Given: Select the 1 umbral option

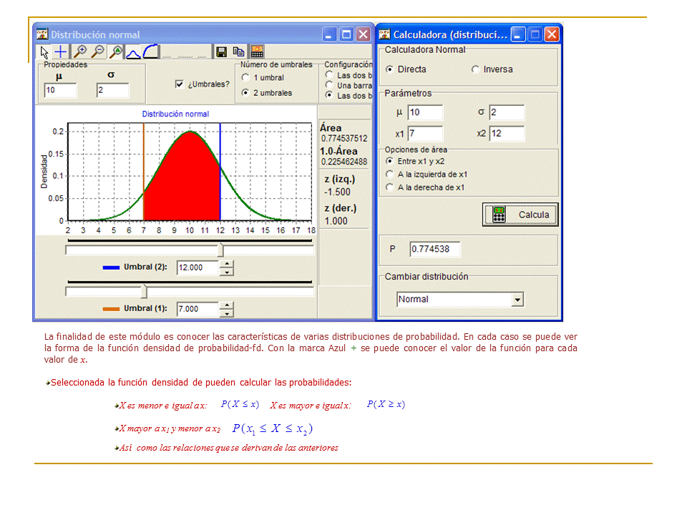Looking at the screenshot, I should [245, 77].
